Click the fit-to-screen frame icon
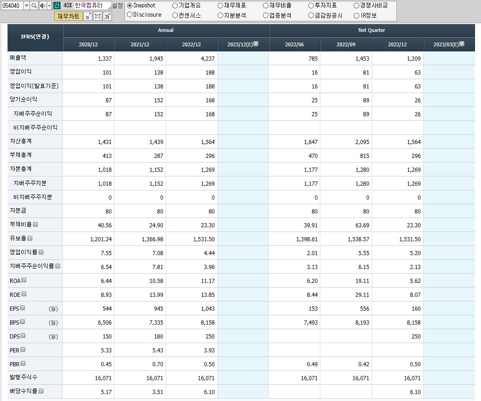Image resolution: width=481 pixels, height=401 pixels. point(98,16)
